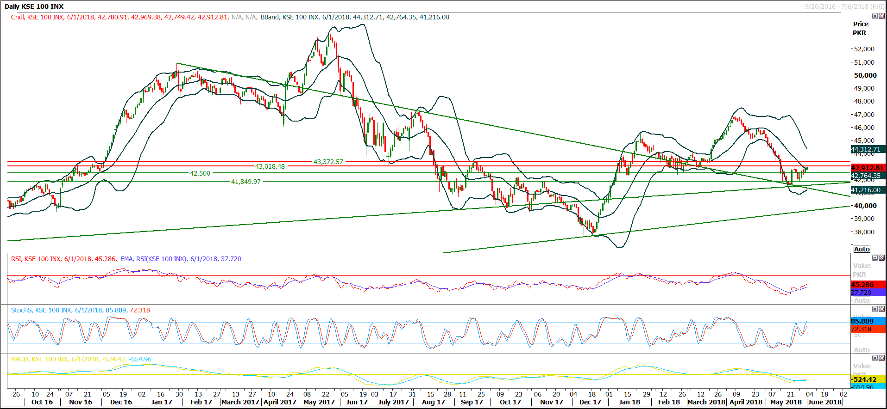Maximize the StochS indicator pane
Viewport: 887px width, 409px height.
[874, 309]
